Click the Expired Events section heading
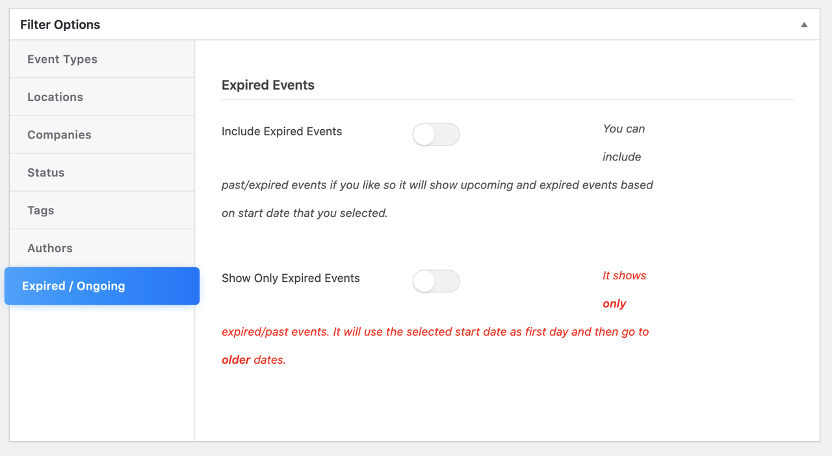This screenshot has height=456, width=832. (x=268, y=85)
